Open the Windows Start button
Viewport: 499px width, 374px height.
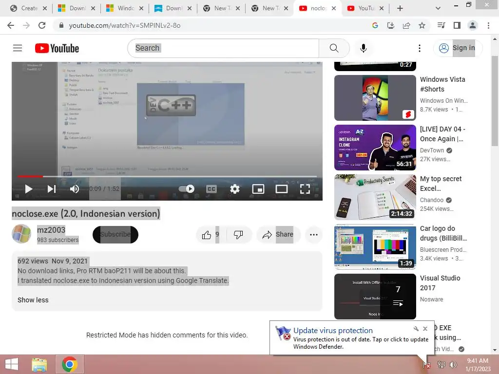click(12, 364)
